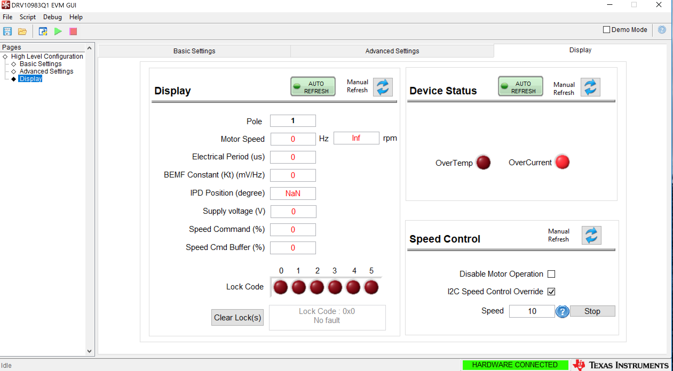The image size is (673, 371).
Task: Click Lock Code indicator 0
Action: click(280, 287)
